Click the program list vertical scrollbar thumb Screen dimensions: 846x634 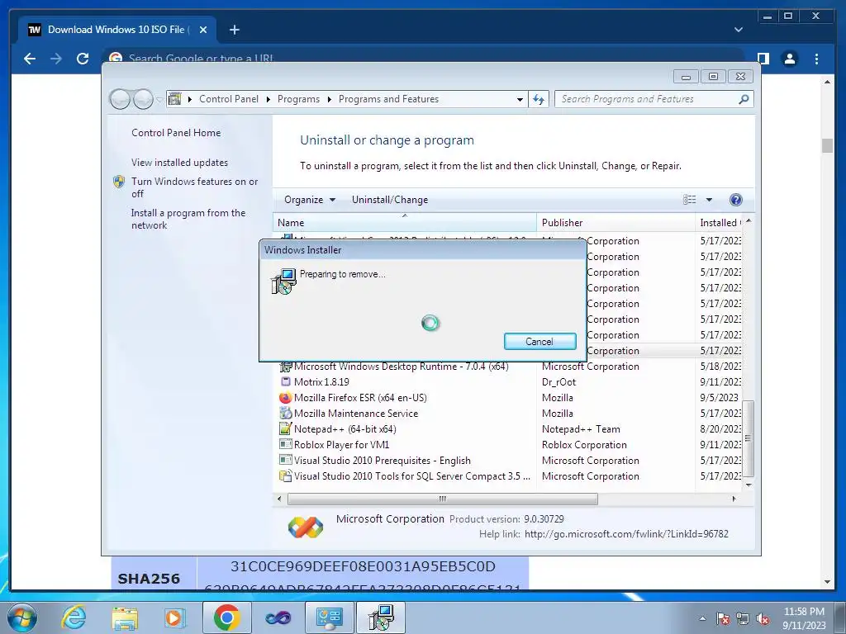[x=748, y=438]
